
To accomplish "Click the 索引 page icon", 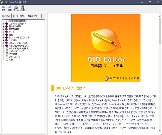I will tap(7, 60).
